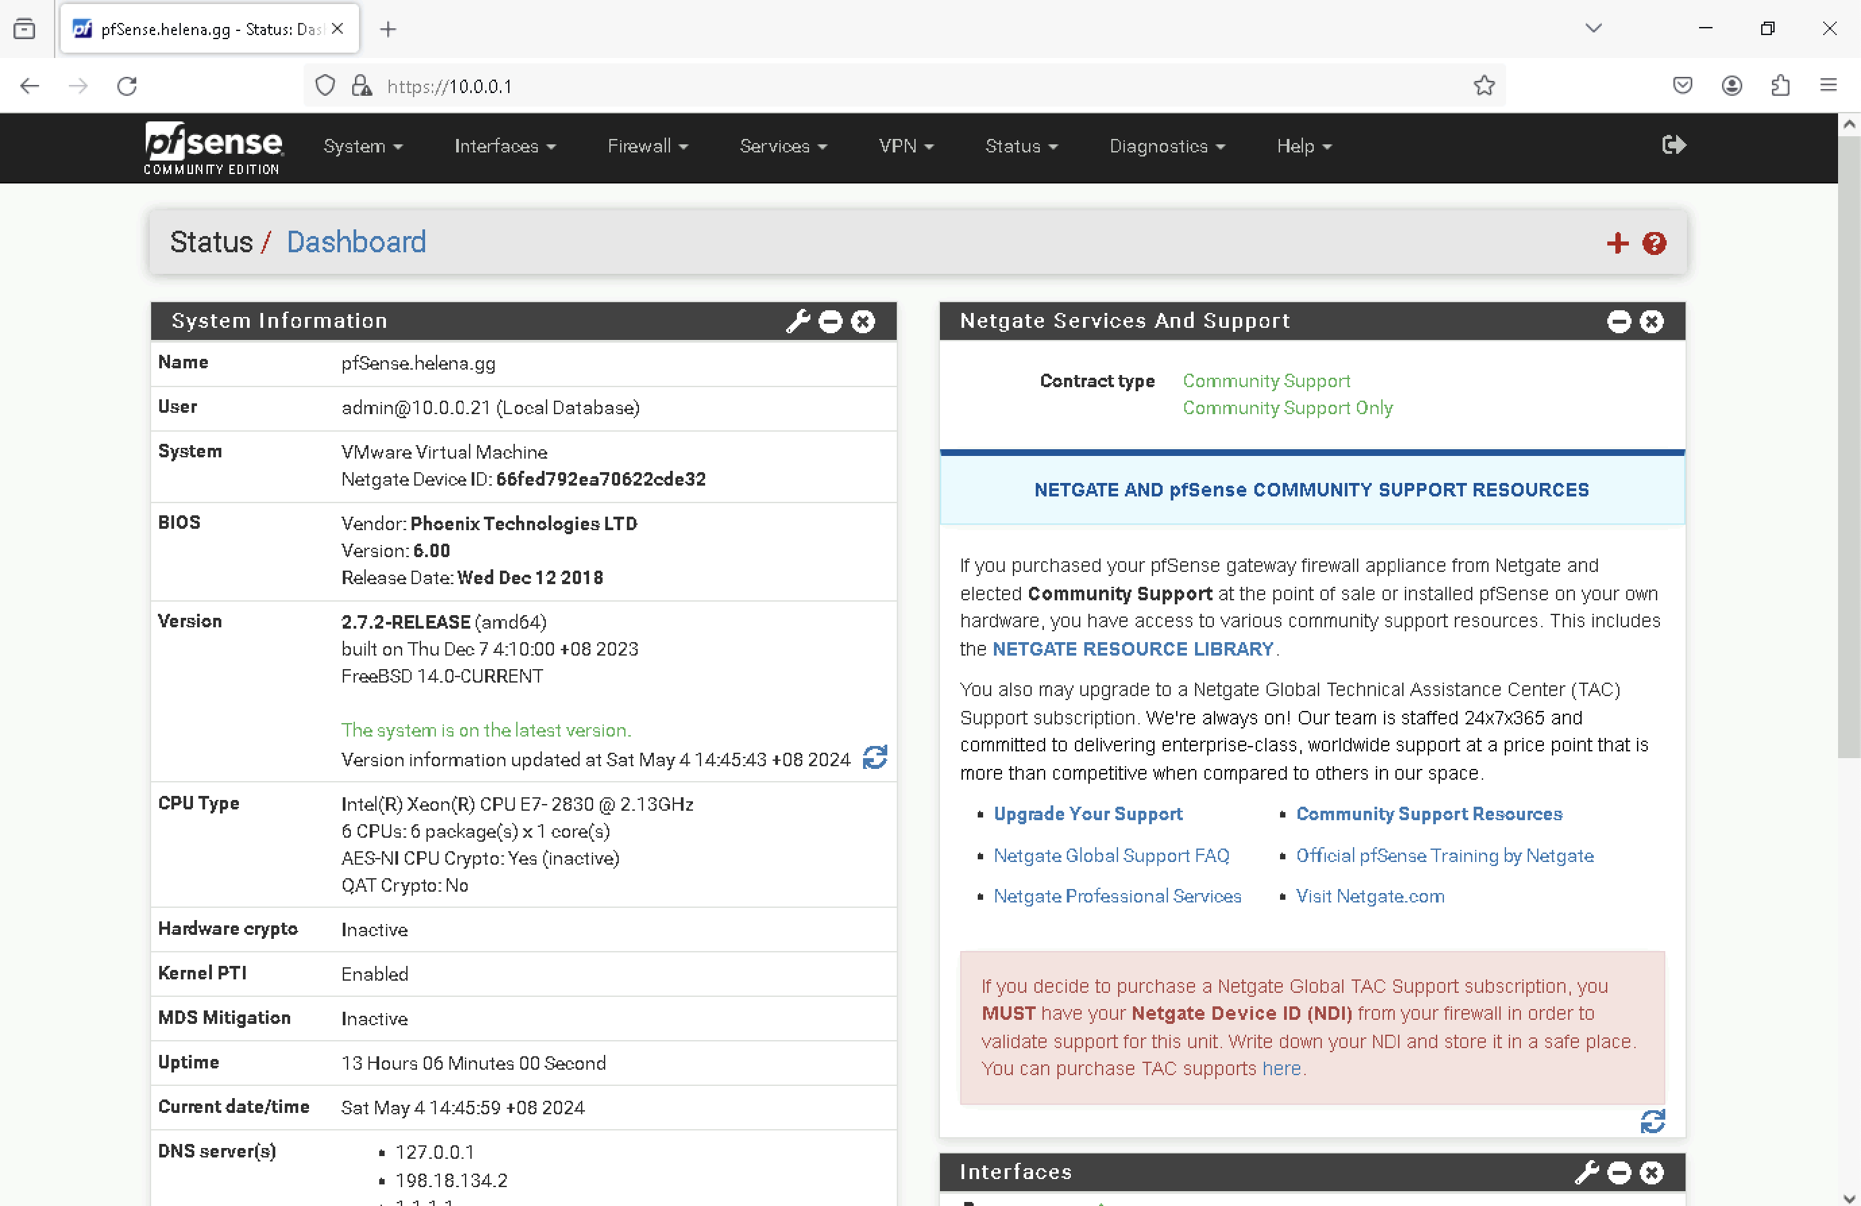Refresh the Netgate support widget

[1652, 1122]
